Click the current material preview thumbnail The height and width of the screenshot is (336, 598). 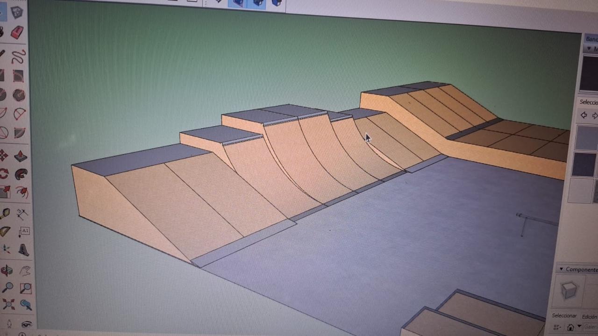tap(589, 74)
